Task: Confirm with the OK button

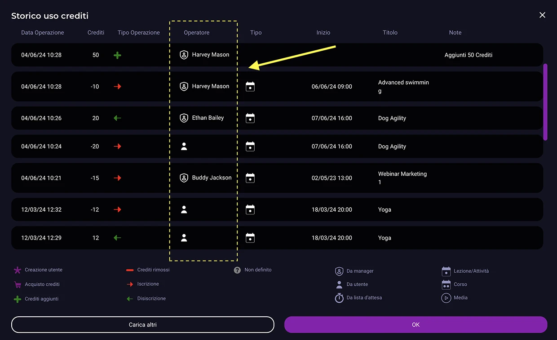Action: pyautogui.click(x=416, y=325)
